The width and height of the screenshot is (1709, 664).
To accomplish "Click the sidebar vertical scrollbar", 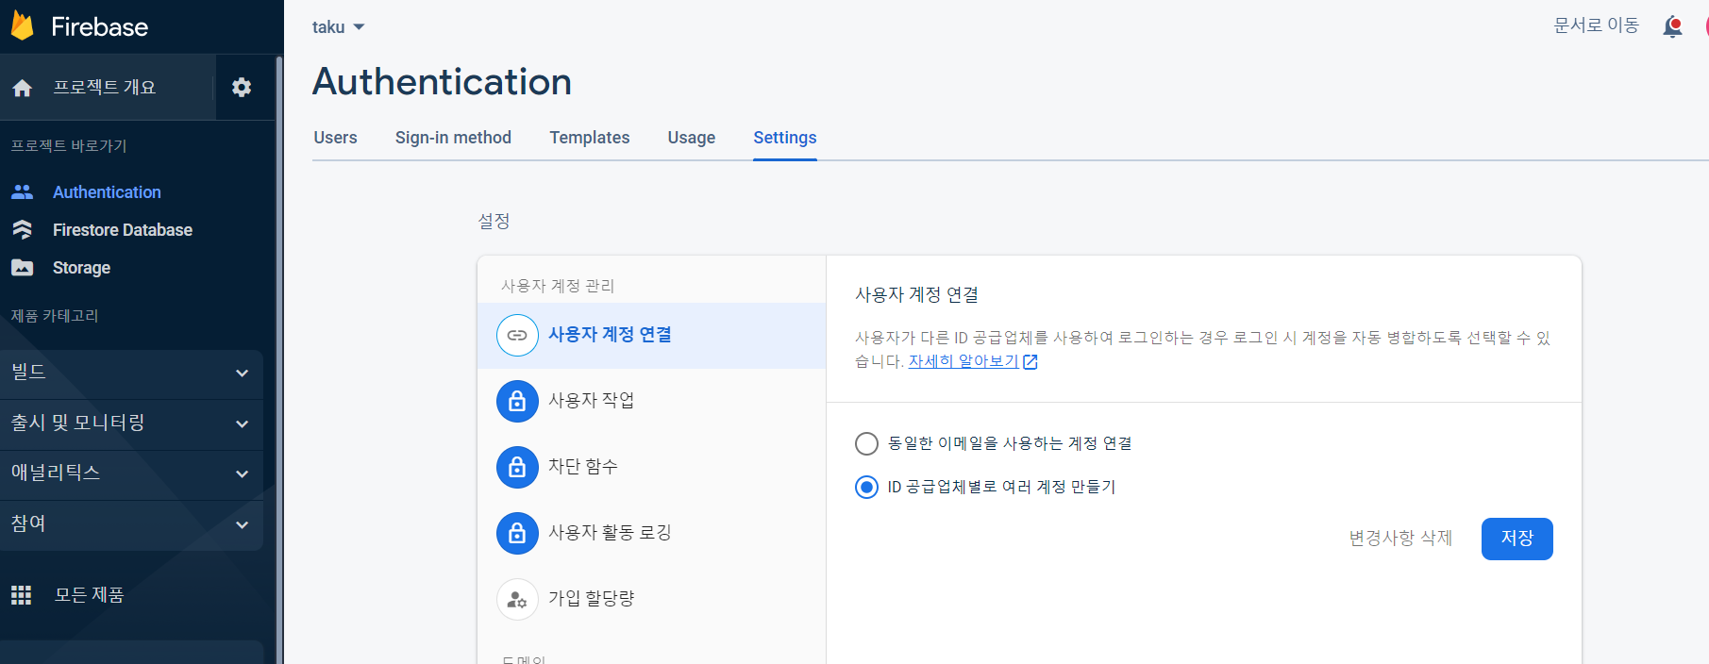I will click(x=279, y=358).
